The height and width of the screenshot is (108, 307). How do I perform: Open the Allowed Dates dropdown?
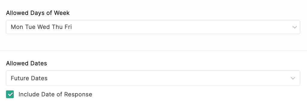[x=153, y=78]
